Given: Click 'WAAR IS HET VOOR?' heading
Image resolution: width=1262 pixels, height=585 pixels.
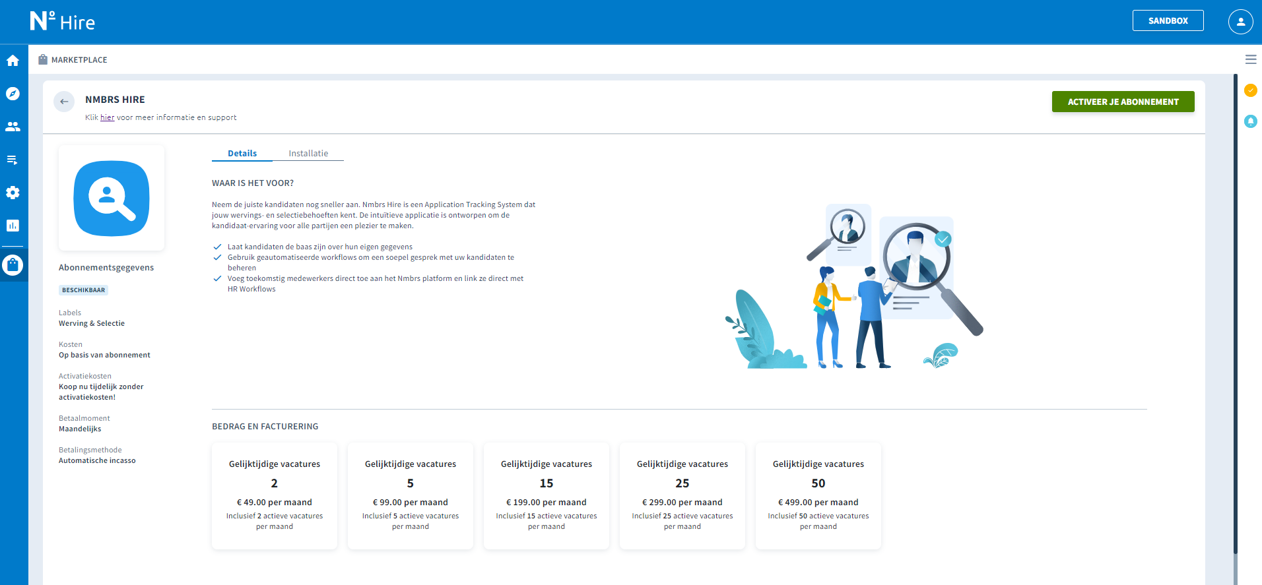Looking at the screenshot, I should coord(253,183).
